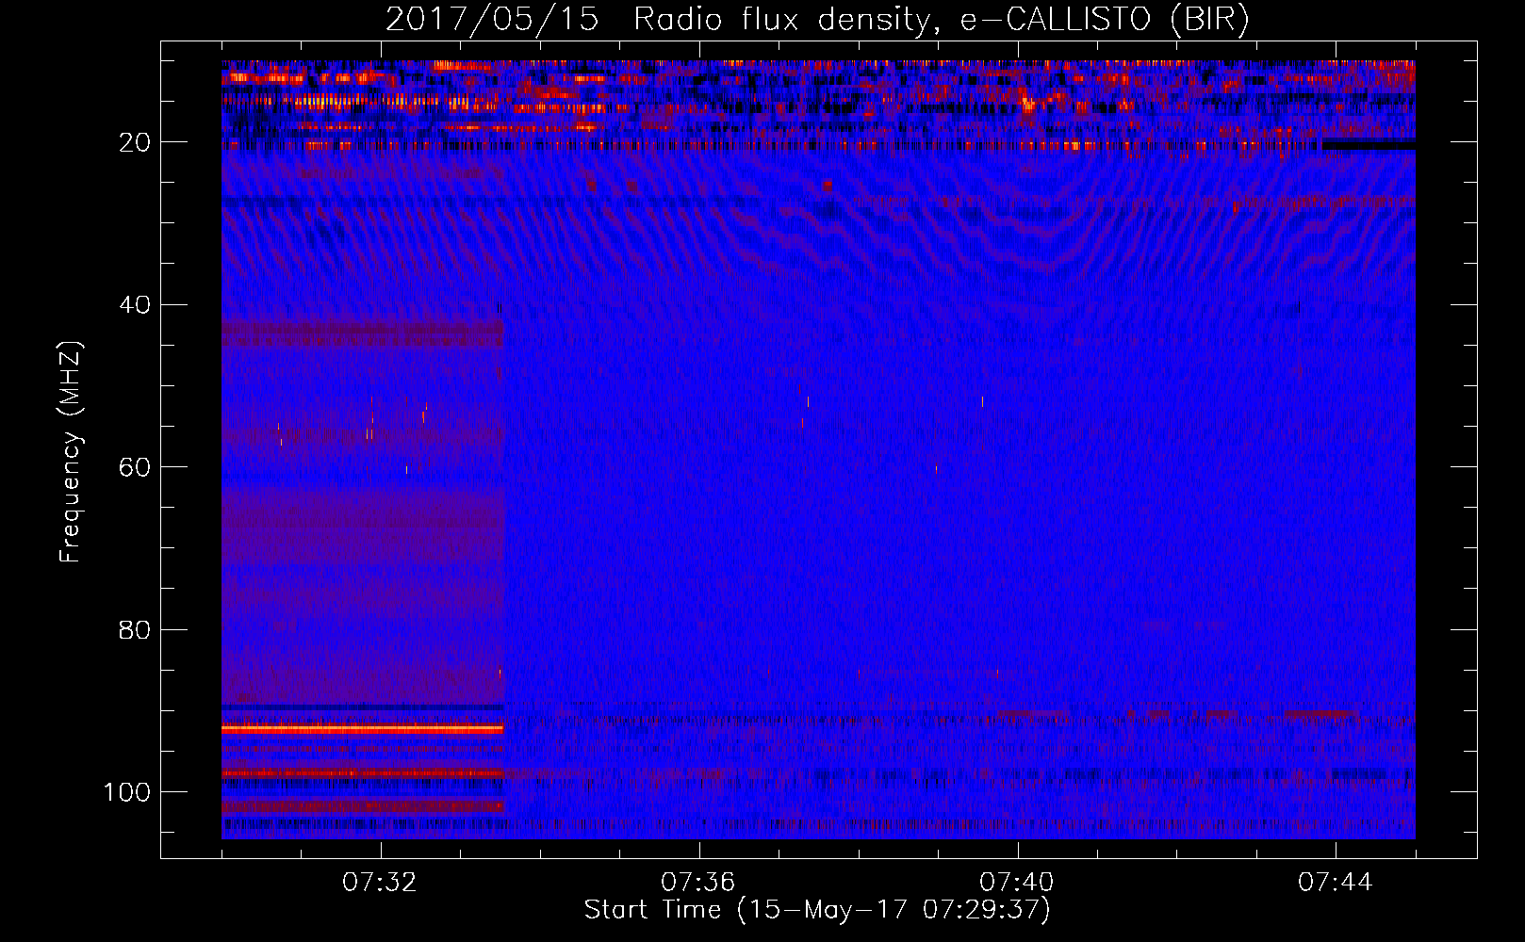Click the 'Start Time' axis caption
This screenshot has height=942, width=1525.
[817, 910]
